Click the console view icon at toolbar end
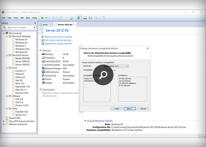This screenshot has height=147, width=206. pos(104,18)
